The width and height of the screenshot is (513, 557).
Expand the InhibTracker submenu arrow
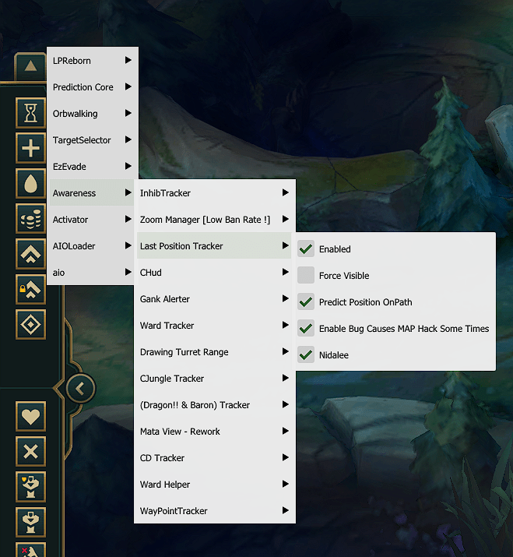click(x=286, y=192)
